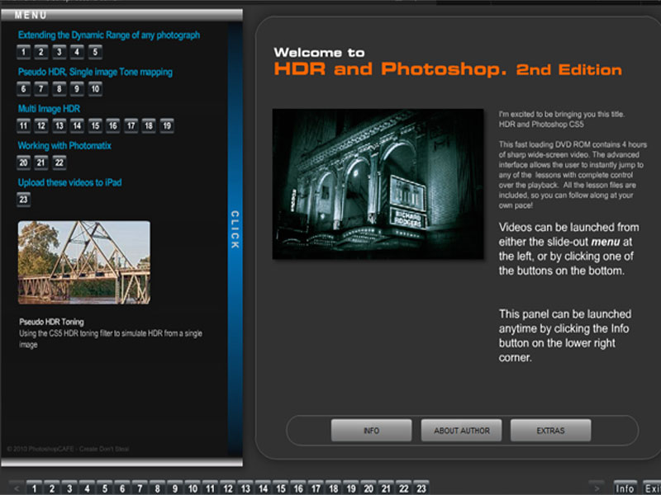
Task: Select button 6 in the bottom lesson bar
Action: pyautogui.click(x=122, y=488)
